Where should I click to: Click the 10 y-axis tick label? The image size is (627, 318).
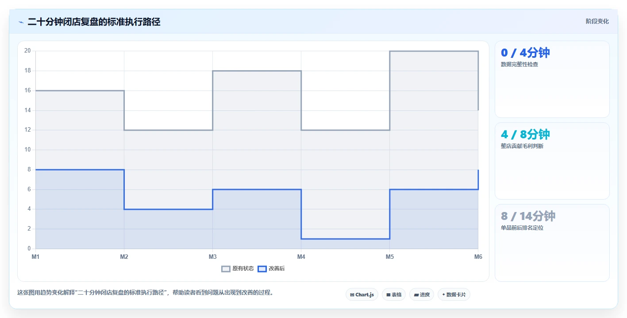coord(27,150)
